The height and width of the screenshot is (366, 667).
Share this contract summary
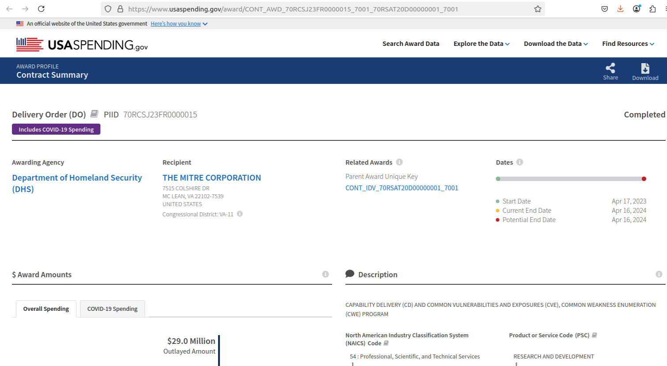click(x=610, y=71)
